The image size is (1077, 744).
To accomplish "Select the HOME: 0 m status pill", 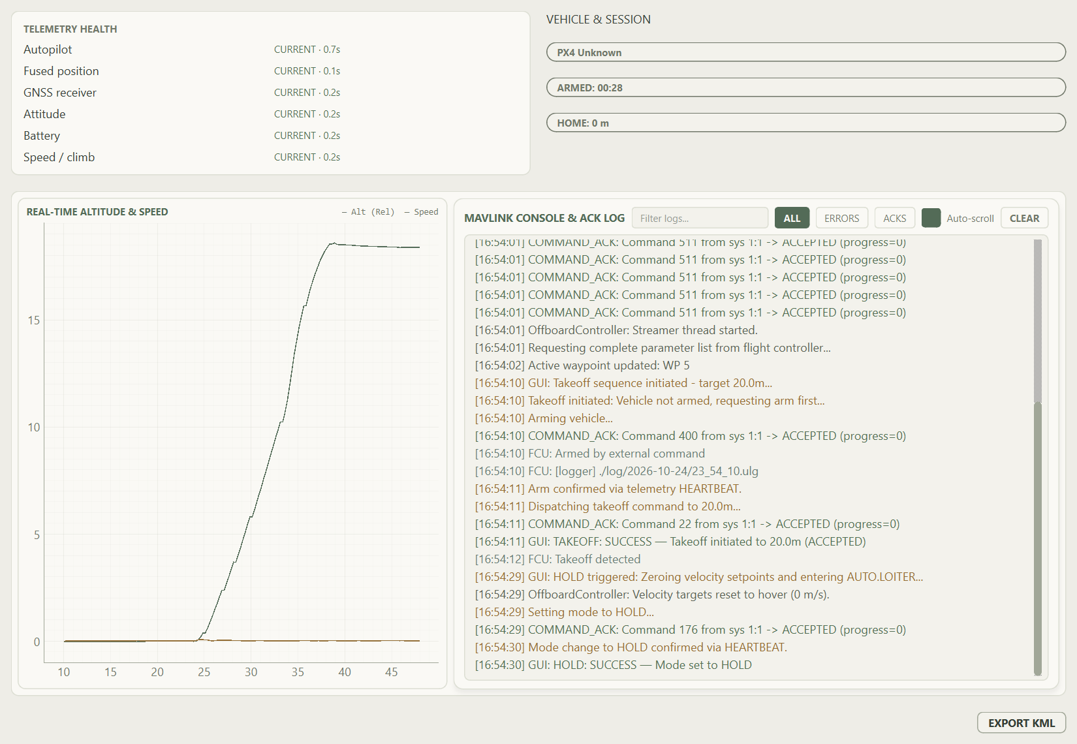I will click(806, 123).
